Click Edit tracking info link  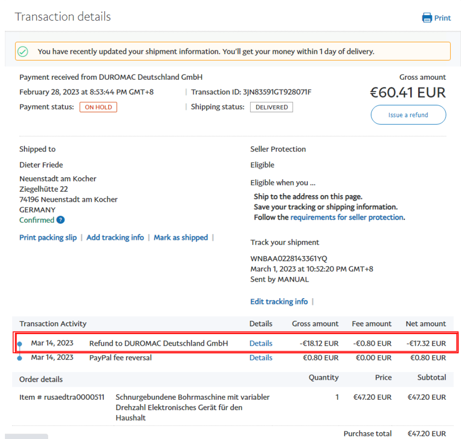(x=279, y=302)
